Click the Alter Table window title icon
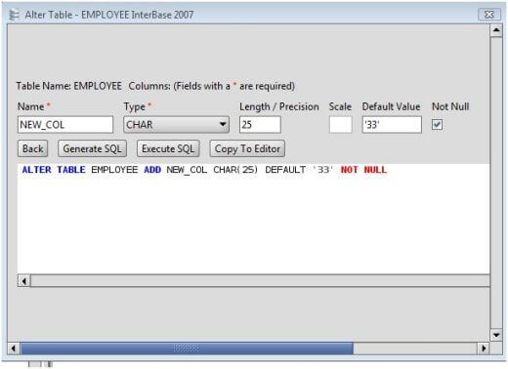 coord(14,15)
